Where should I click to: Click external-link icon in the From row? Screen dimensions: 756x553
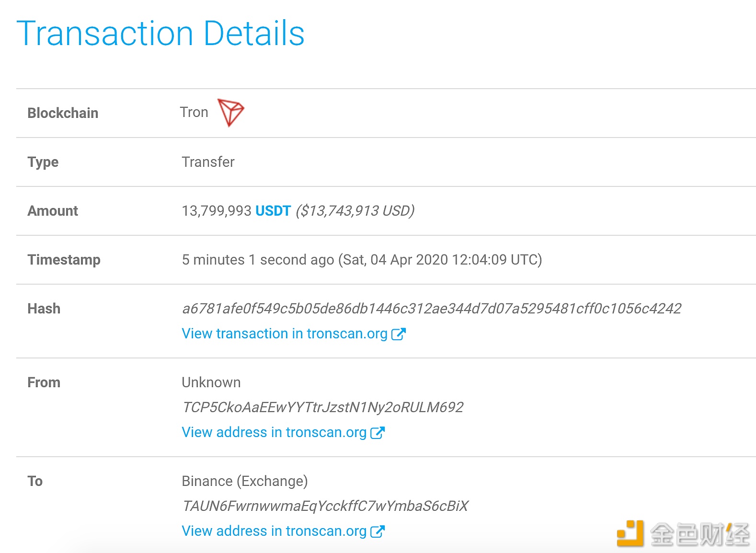[x=378, y=433]
